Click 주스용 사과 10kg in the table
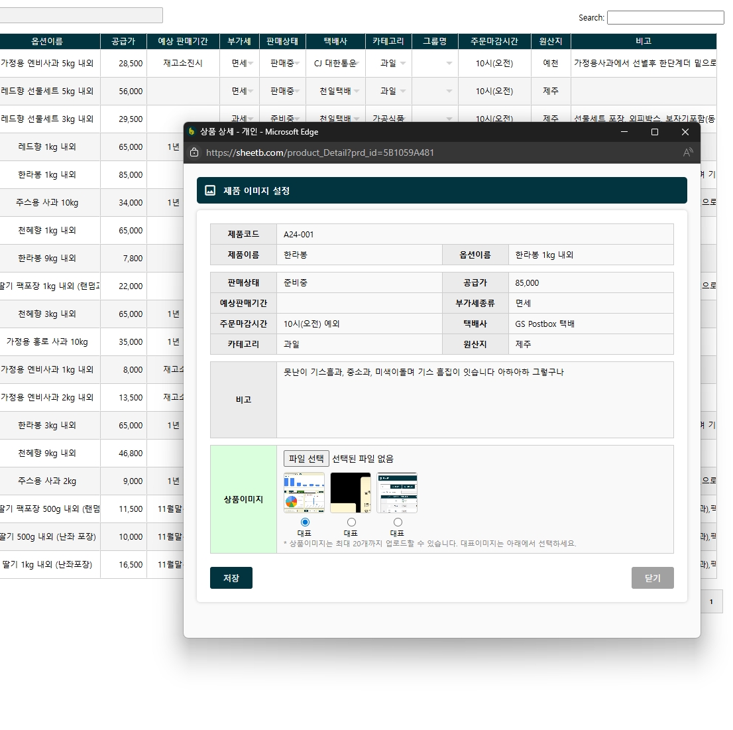 coord(47,202)
